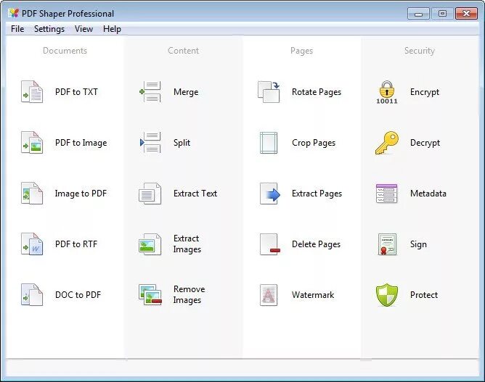Click the Extract Text icon
The width and height of the screenshot is (485, 382).
[150, 193]
